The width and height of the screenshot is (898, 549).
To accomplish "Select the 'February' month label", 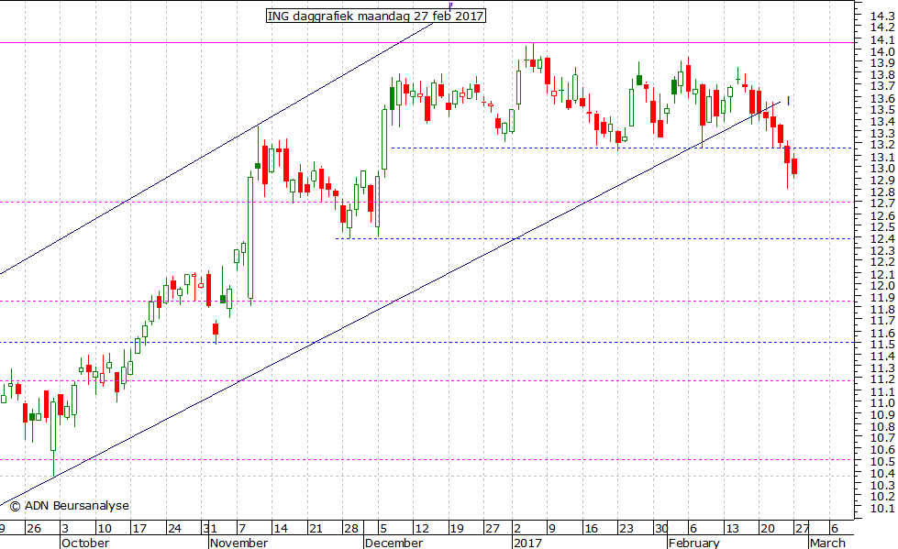I will coord(693,543).
